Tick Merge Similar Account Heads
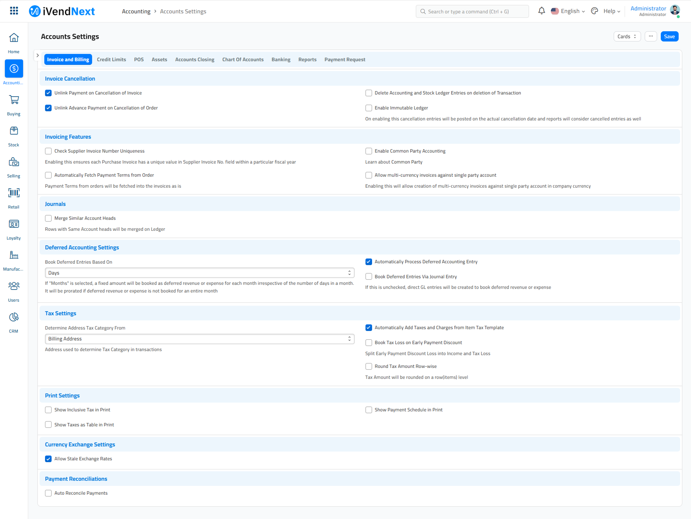 [x=49, y=218]
